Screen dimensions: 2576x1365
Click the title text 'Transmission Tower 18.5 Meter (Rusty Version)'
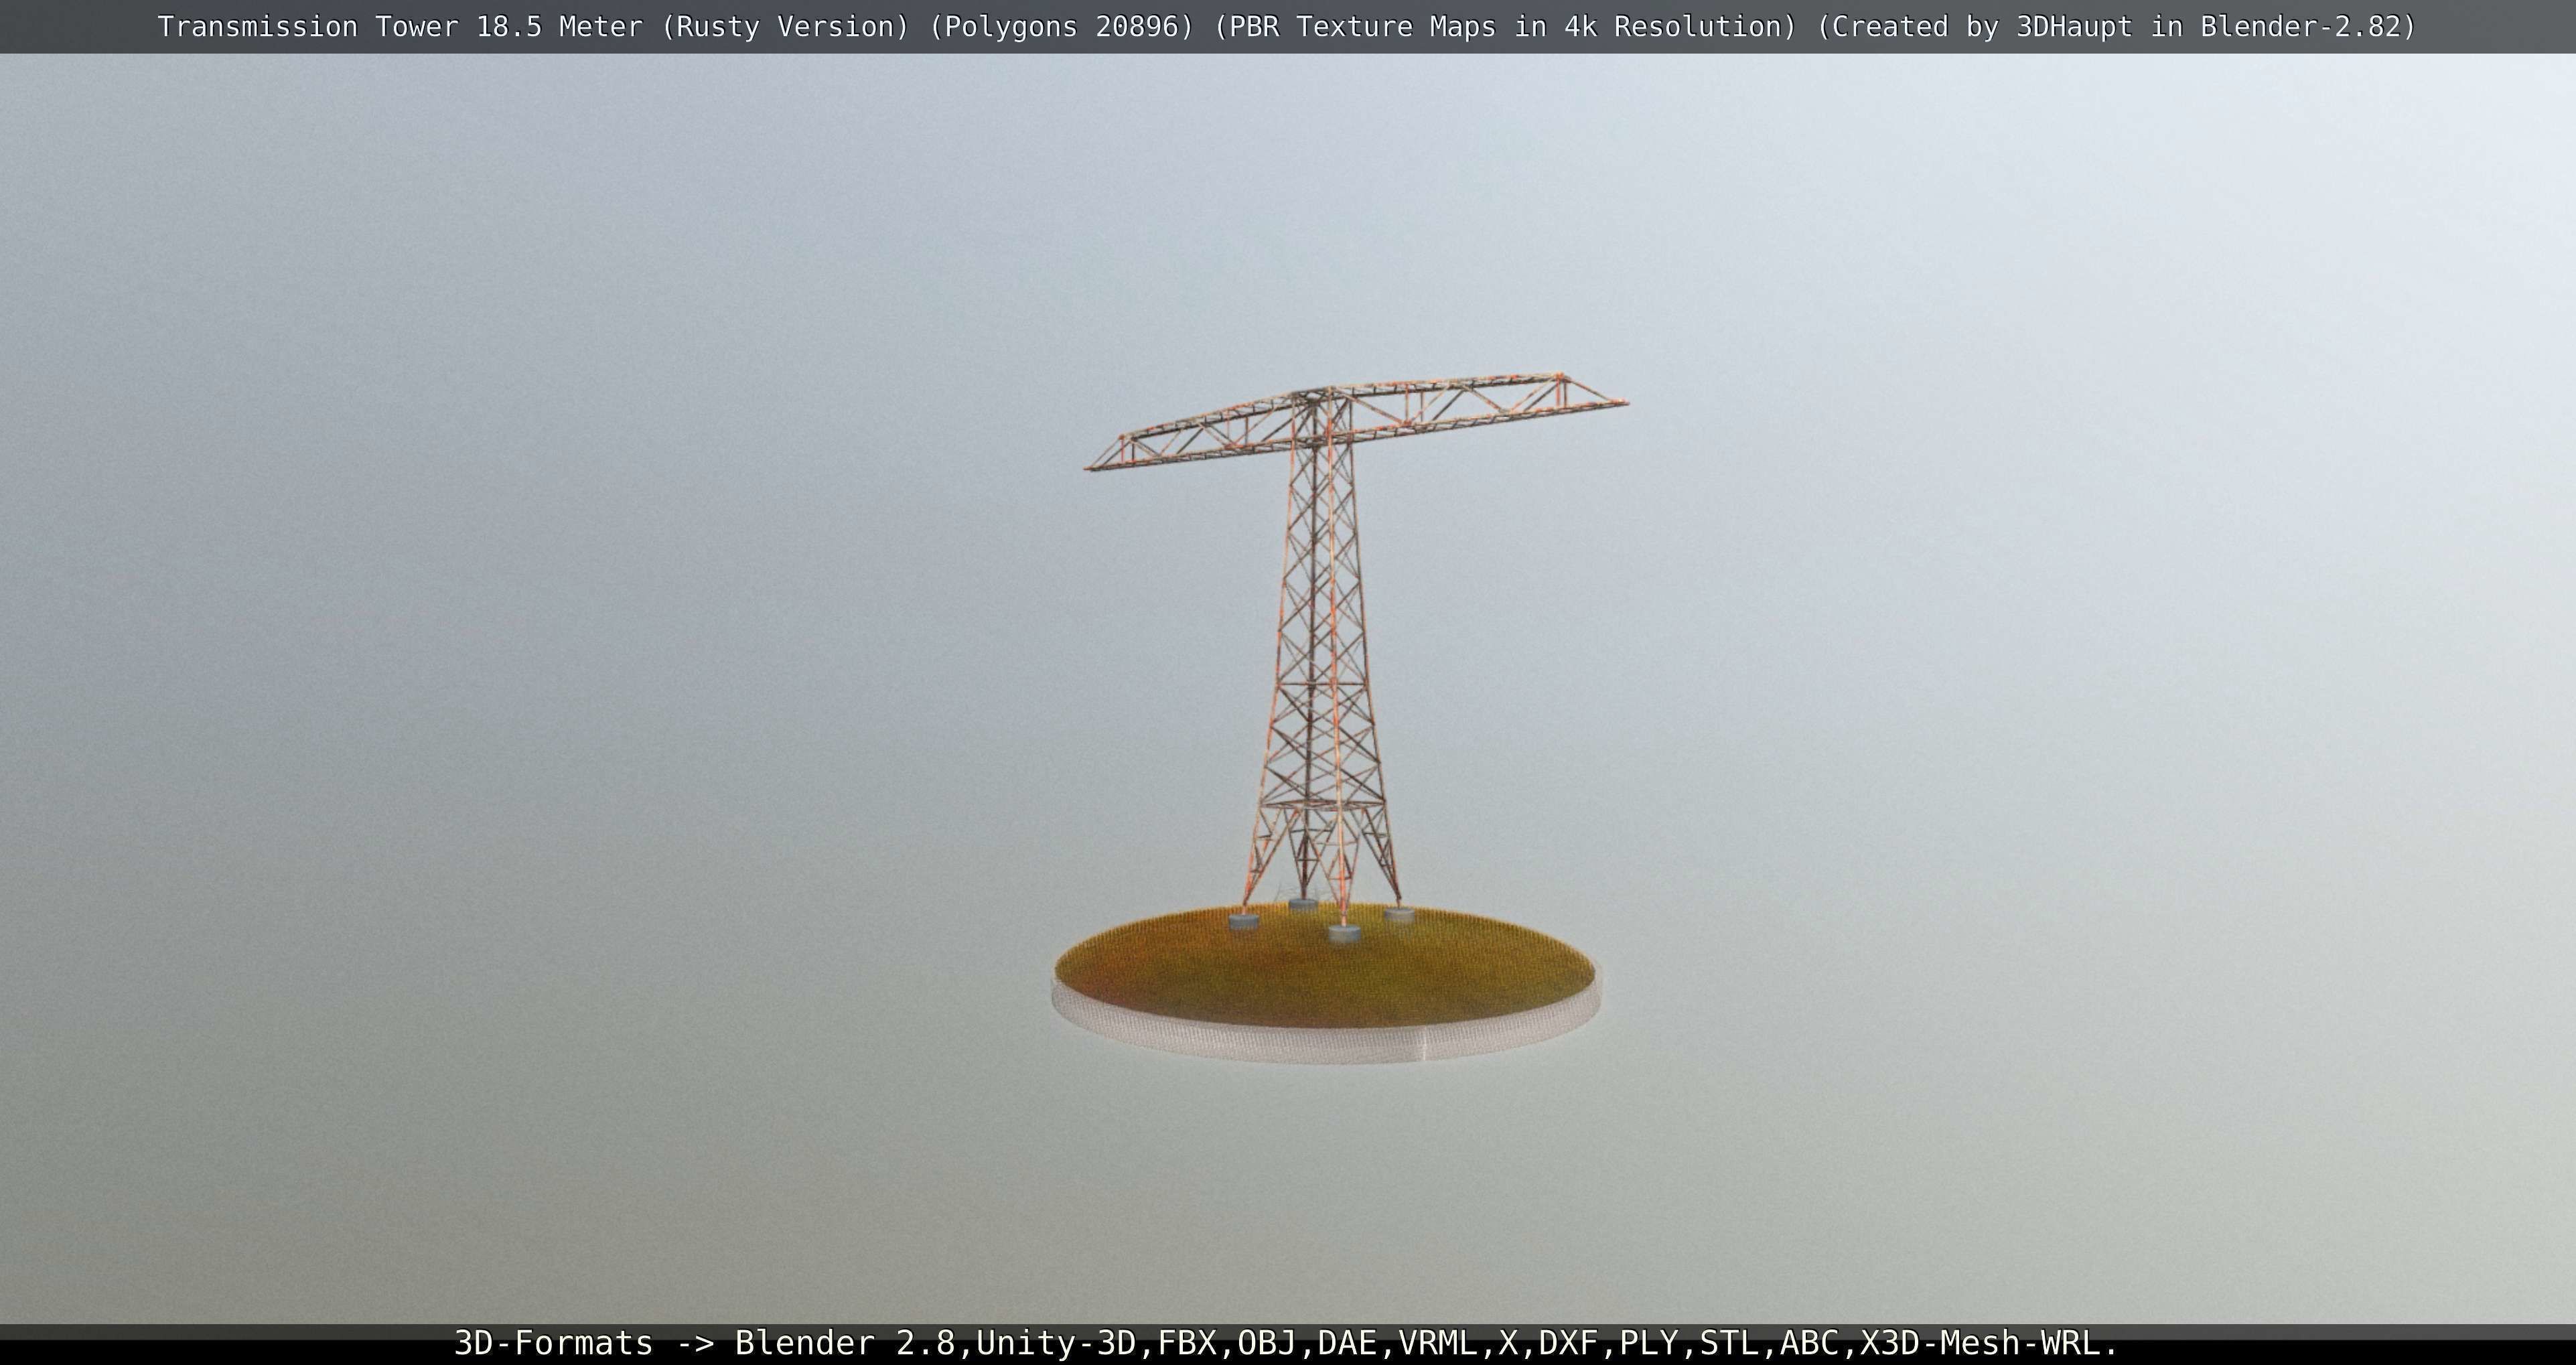pos(533,27)
